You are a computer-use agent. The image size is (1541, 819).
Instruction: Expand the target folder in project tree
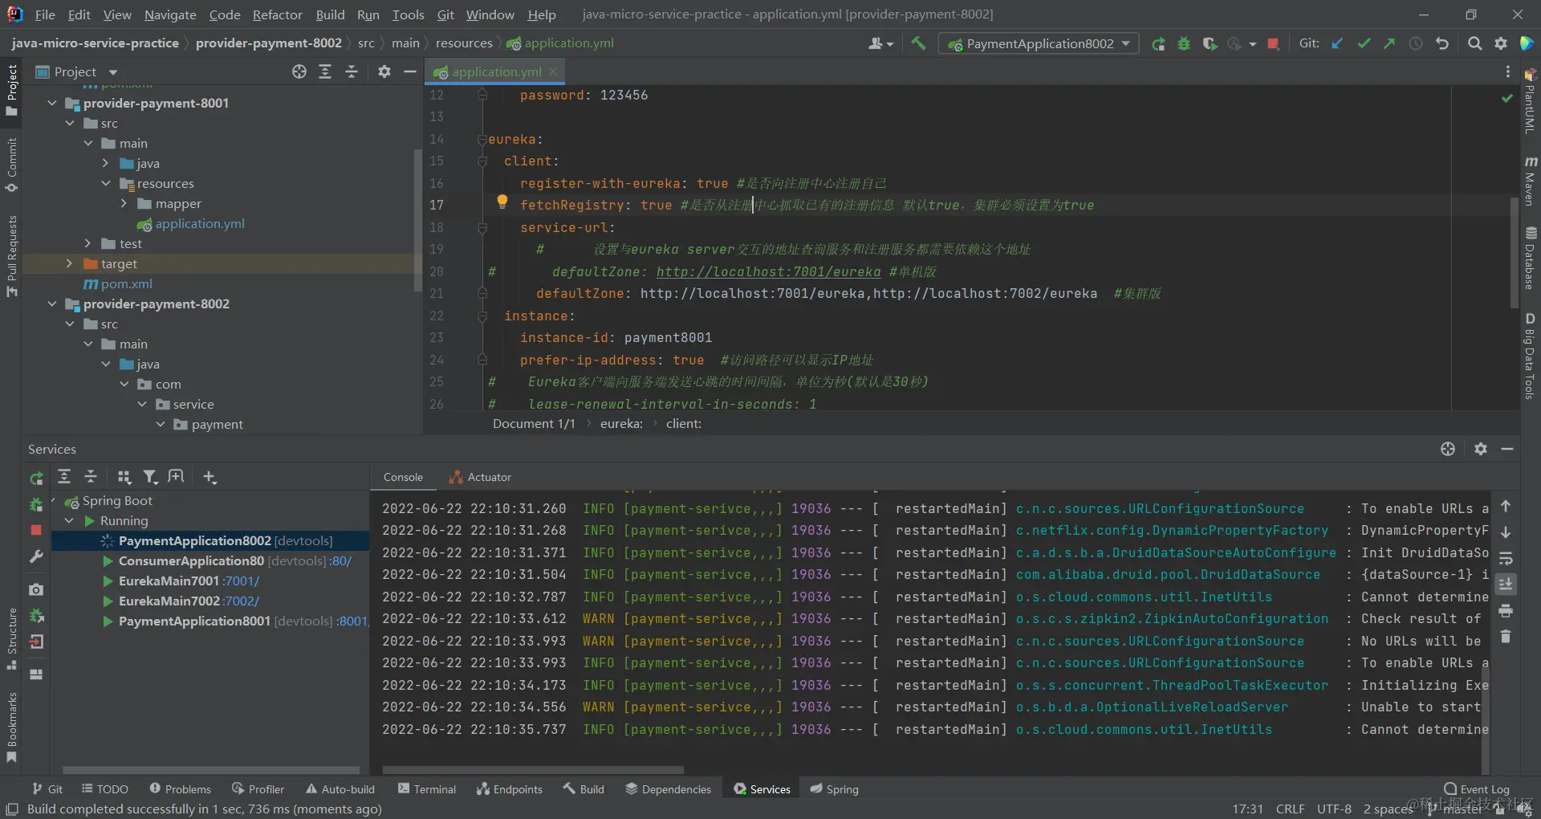click(69, 263)
